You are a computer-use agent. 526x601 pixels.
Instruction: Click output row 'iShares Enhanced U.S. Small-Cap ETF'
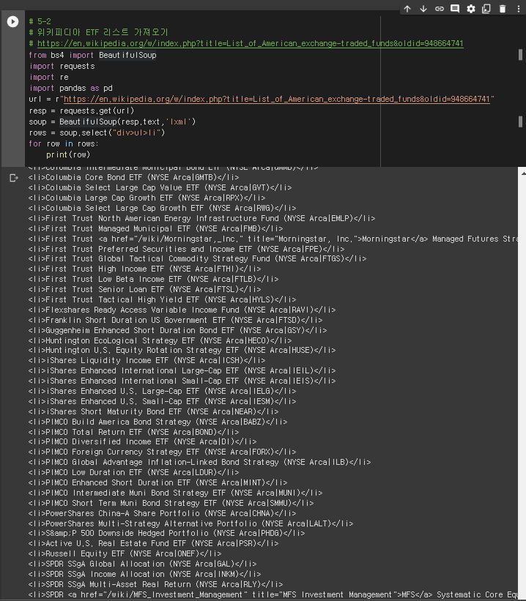click(x=162, y=402)
